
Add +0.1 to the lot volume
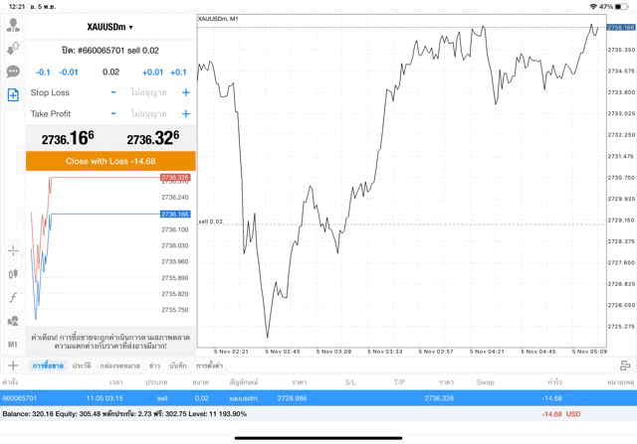178,72
